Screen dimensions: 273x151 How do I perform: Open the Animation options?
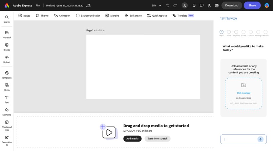click(x=62, y=16)
